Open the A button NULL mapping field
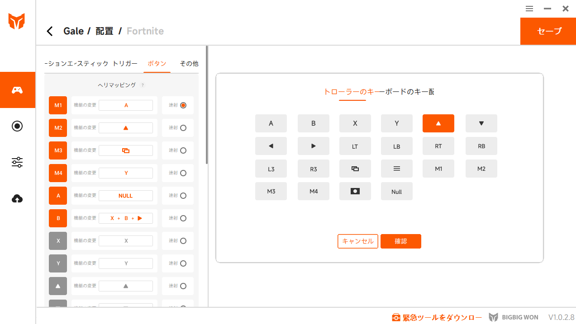 [x=126, y=196]
